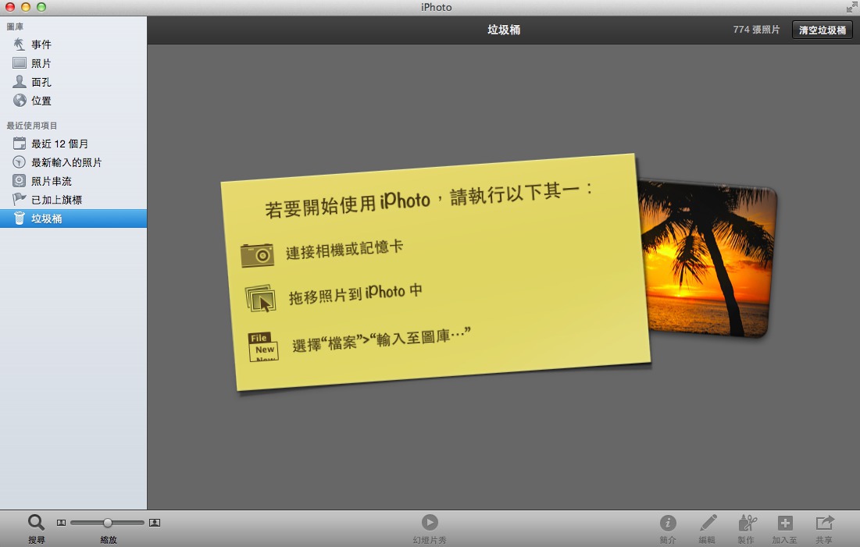This screenshot has height=547, width=860.
Task: Click the drag-photos icon on the note
Action: (261, 299)
